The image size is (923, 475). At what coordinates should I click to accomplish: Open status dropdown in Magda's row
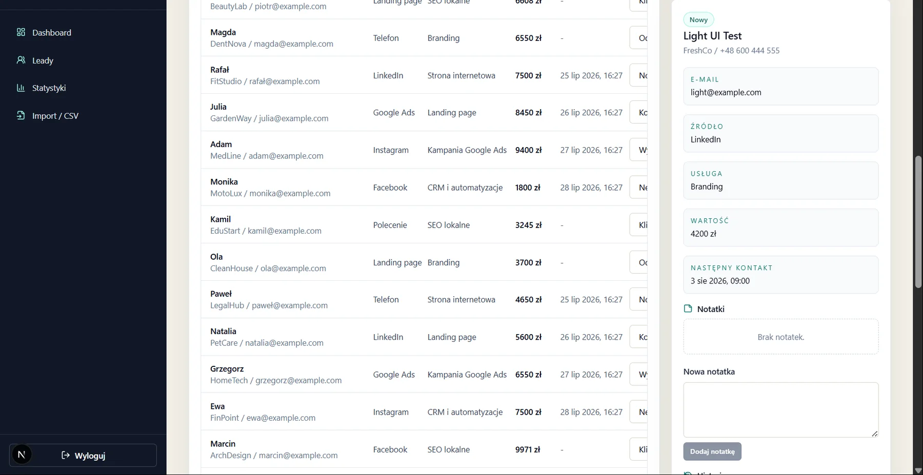coord(638,38)
